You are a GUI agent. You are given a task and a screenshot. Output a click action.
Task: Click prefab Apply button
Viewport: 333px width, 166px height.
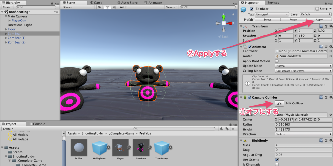click(319, 19)
